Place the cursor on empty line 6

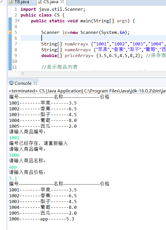(x=93, y=38)
